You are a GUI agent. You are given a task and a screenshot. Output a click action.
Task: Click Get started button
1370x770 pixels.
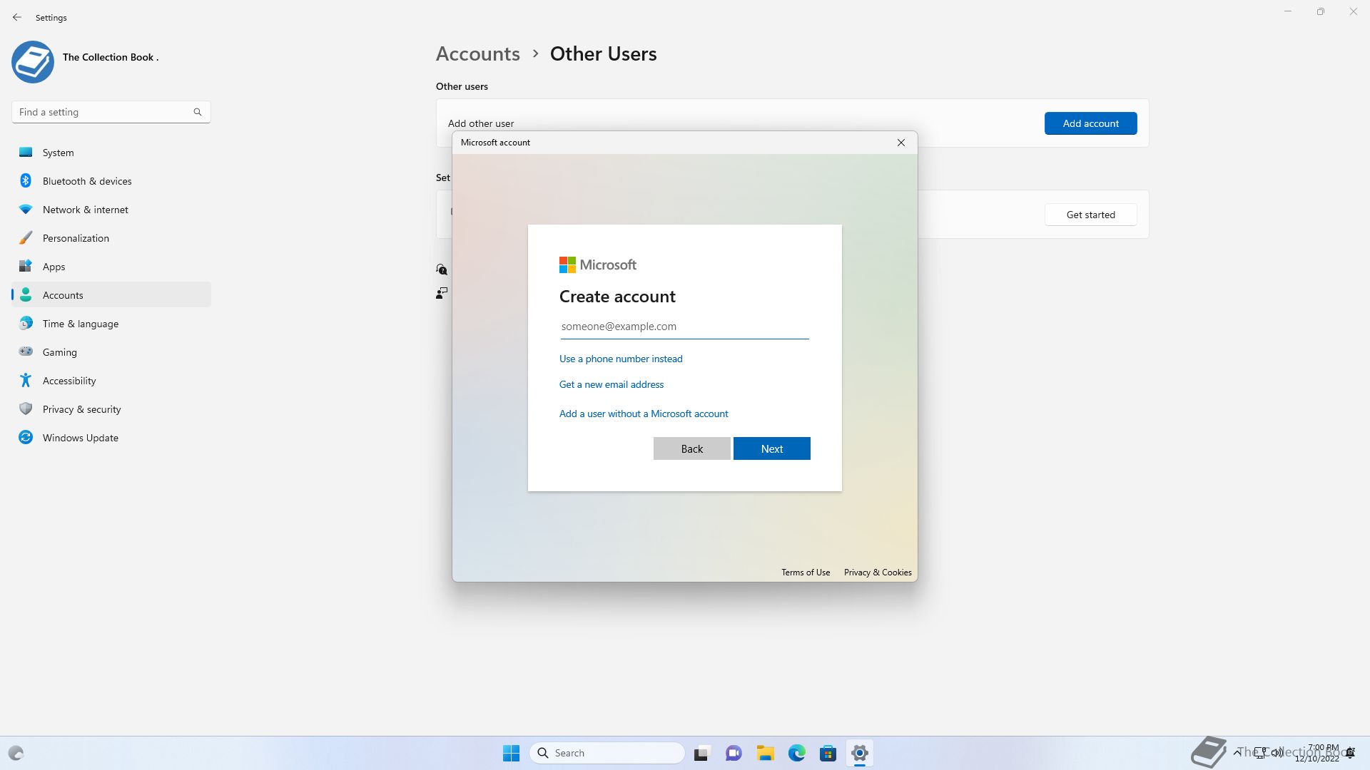1091,215
